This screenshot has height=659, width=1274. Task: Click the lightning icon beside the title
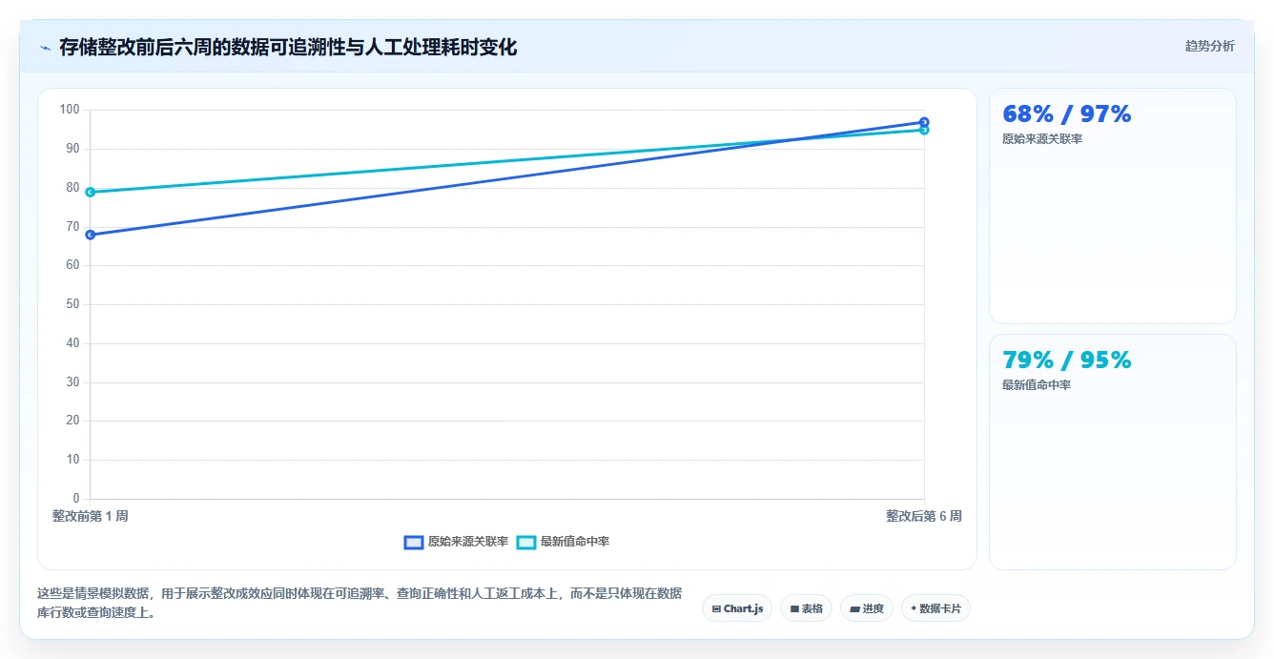pos(45,48)
